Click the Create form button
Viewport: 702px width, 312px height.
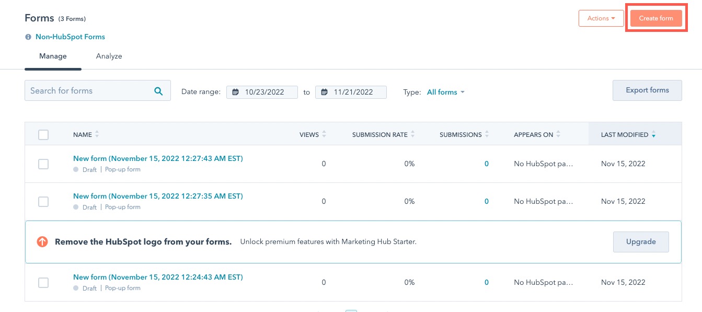tap(656, 18)
